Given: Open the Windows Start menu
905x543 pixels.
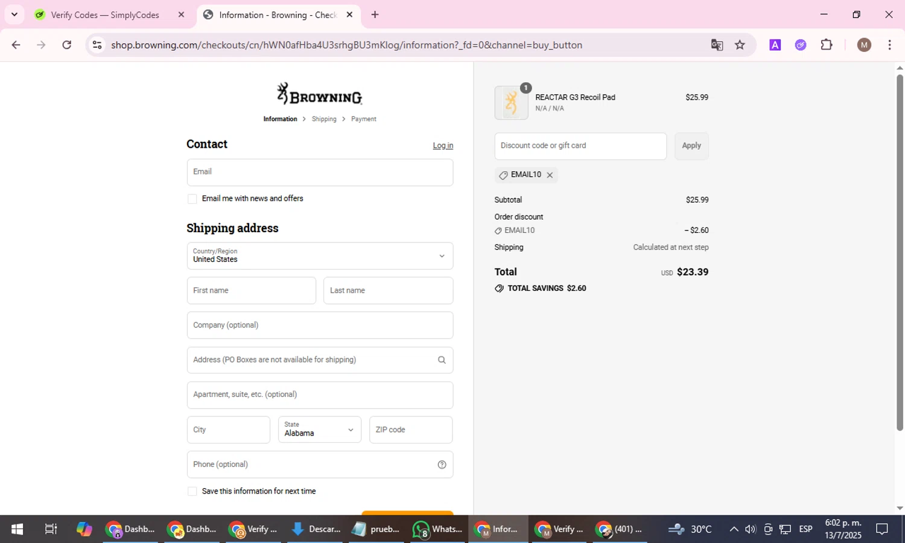Looking at the screenshot, I should click(x=17, y=529).
